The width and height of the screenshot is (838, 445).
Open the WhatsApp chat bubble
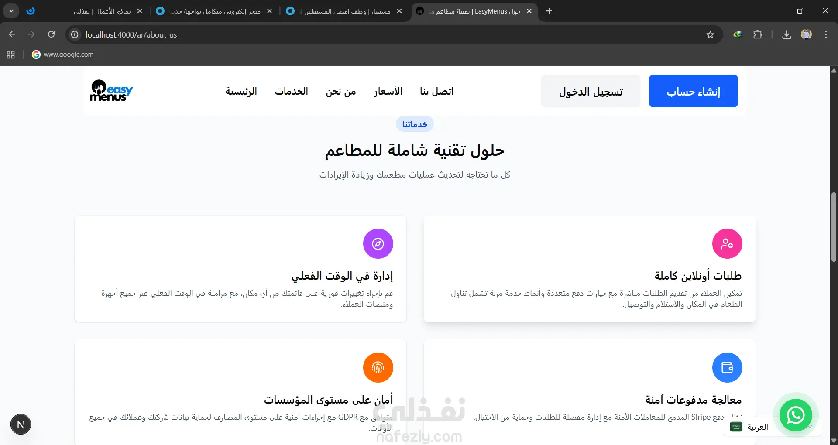point(796,415)
